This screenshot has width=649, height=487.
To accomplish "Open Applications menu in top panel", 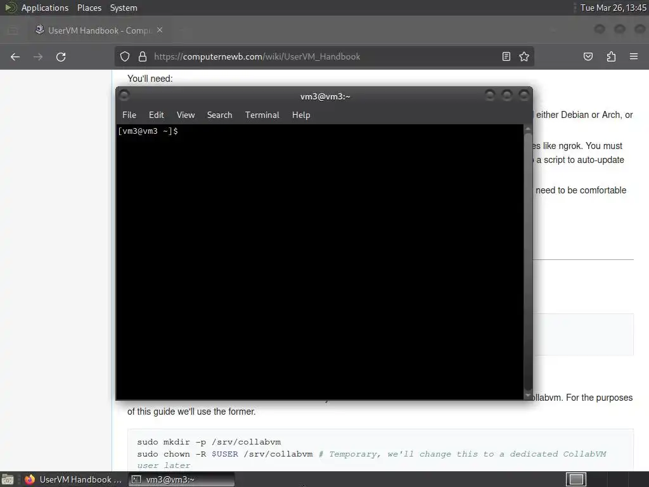I will (x=45, y=8).
